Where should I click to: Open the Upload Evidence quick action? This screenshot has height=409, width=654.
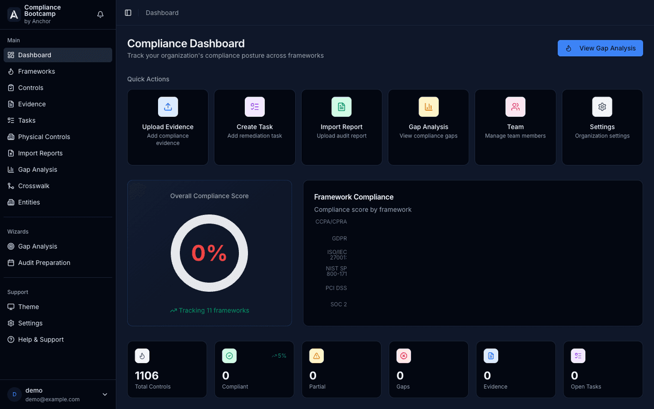coord(168,127)
